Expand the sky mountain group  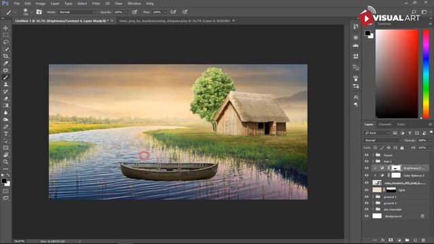[373, 209]
